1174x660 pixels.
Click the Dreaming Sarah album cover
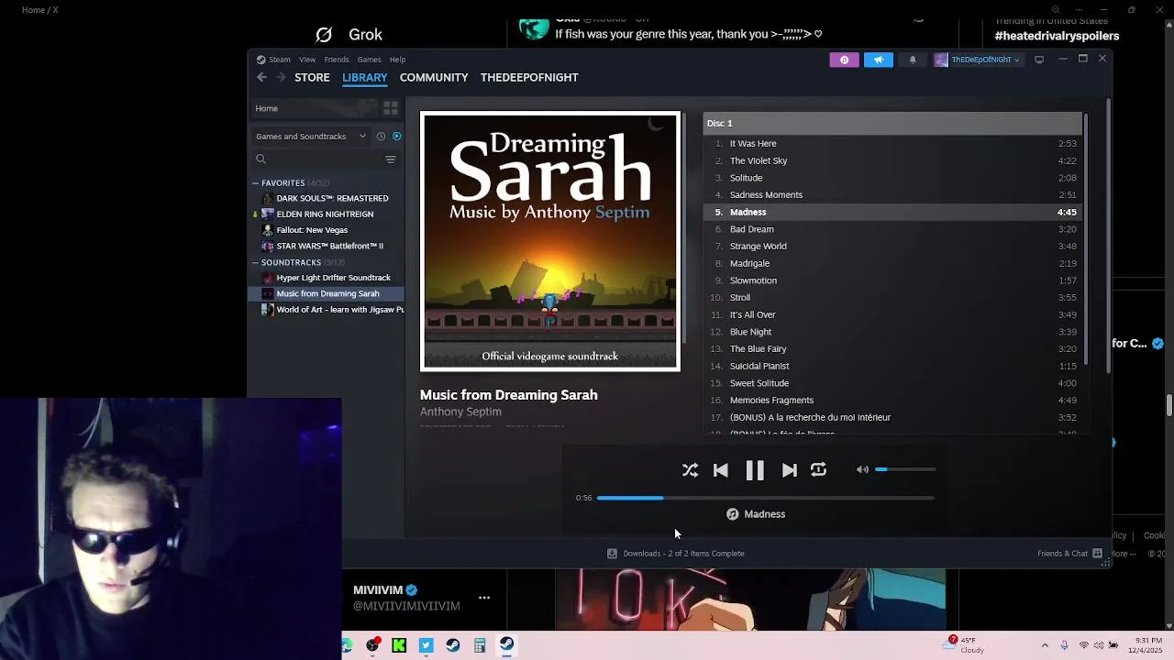[550, 241]
